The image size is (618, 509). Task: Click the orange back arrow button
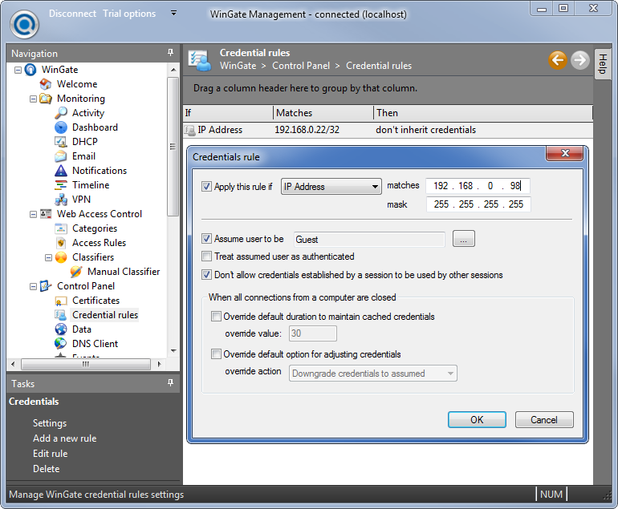(558, 60)
